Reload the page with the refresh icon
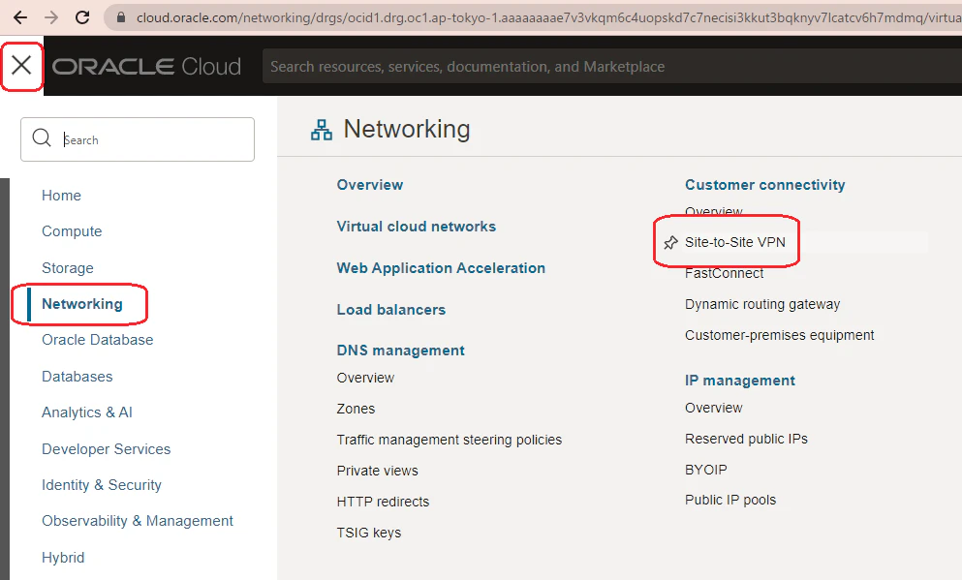This screenshot has width=962, height=580. click(82, 17)
